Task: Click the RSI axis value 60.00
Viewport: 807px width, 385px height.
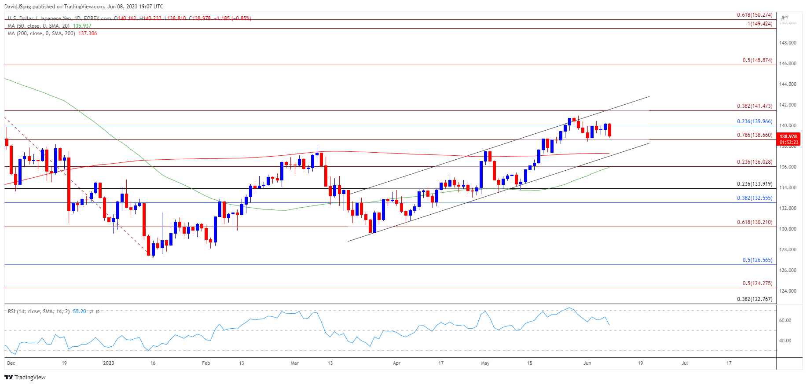Action: [x=785, y=320]
